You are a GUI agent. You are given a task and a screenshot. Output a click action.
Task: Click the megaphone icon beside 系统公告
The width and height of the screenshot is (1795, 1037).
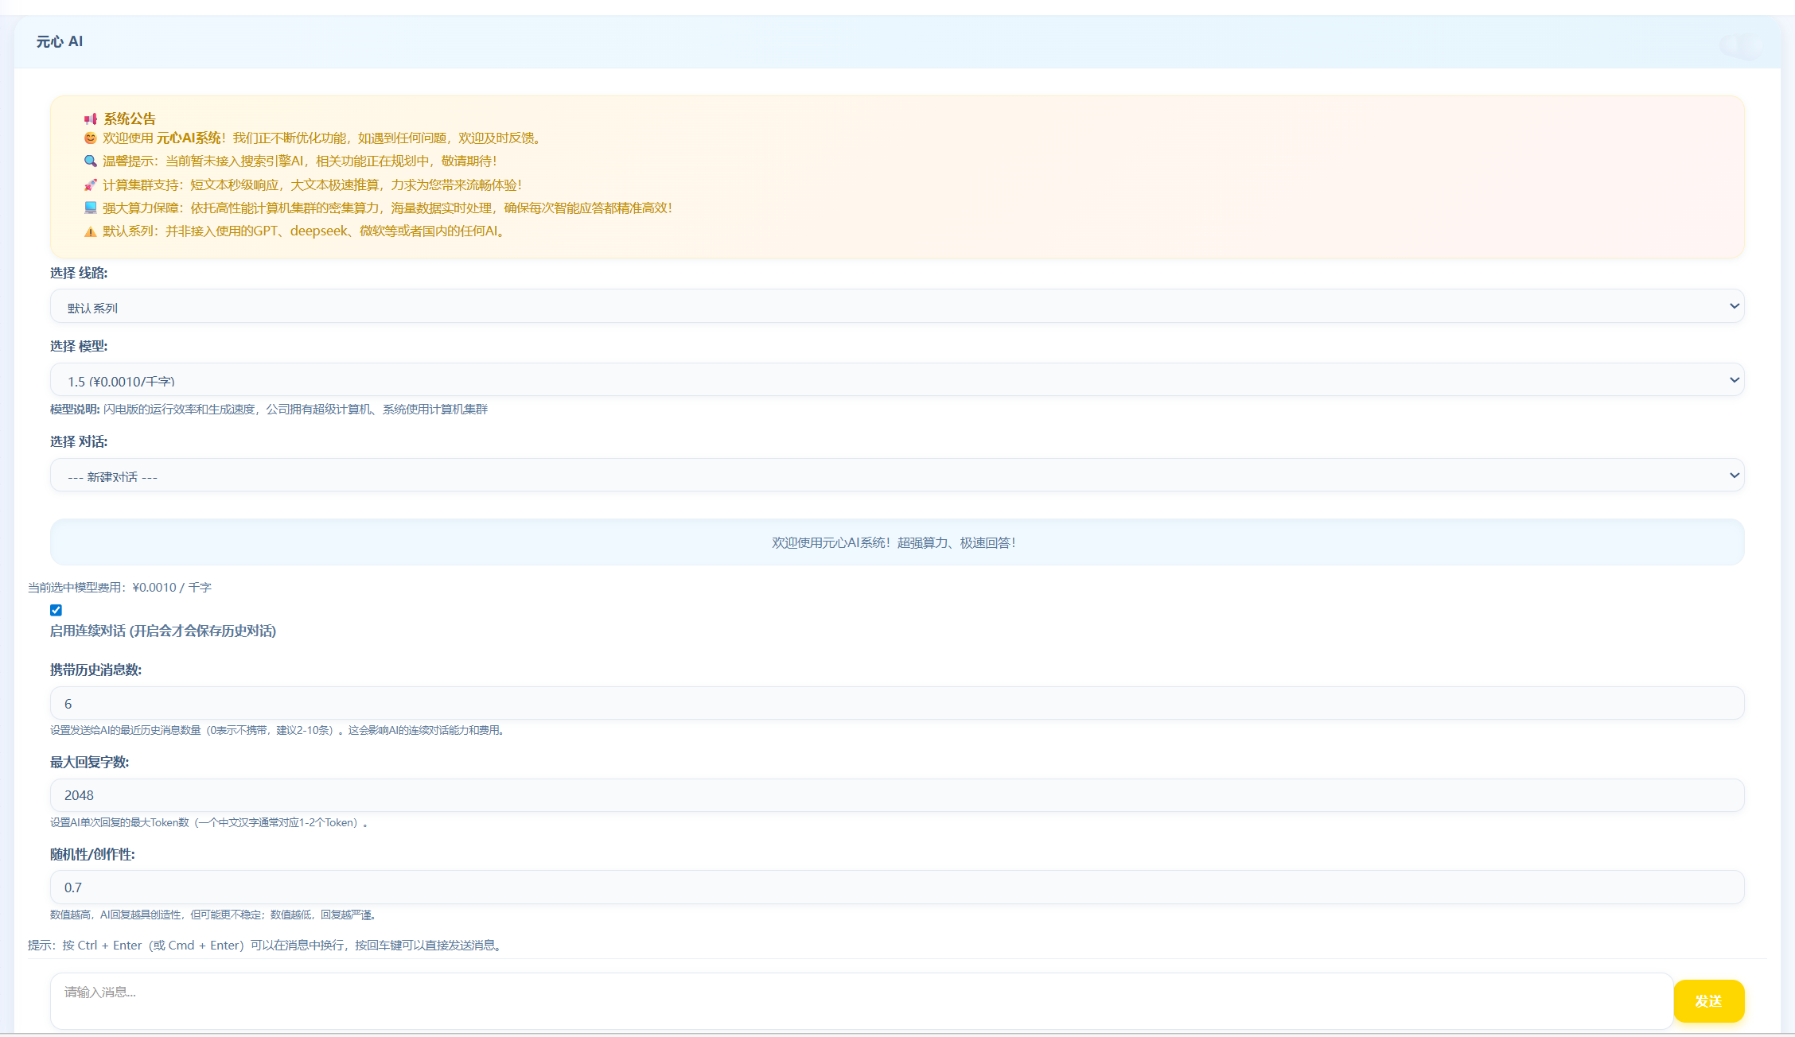[x=91, y=118]
